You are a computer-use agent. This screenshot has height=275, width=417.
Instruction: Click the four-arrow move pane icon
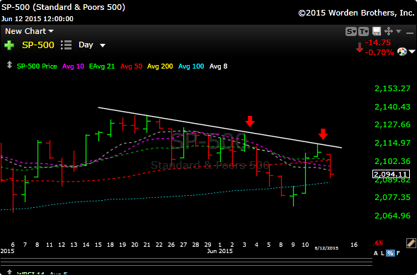(x=389, y=31)
